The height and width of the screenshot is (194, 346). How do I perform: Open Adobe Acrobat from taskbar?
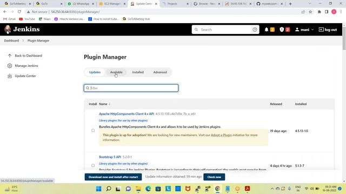[247, 189]
